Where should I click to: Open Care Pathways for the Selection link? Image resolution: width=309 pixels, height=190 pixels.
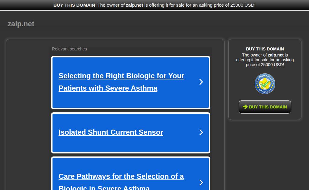point(121,181)
